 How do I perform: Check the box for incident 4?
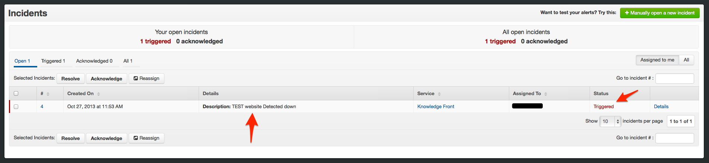click(16, 107)
